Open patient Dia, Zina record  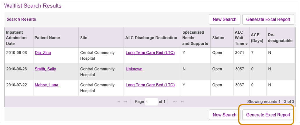pos(43,53)
